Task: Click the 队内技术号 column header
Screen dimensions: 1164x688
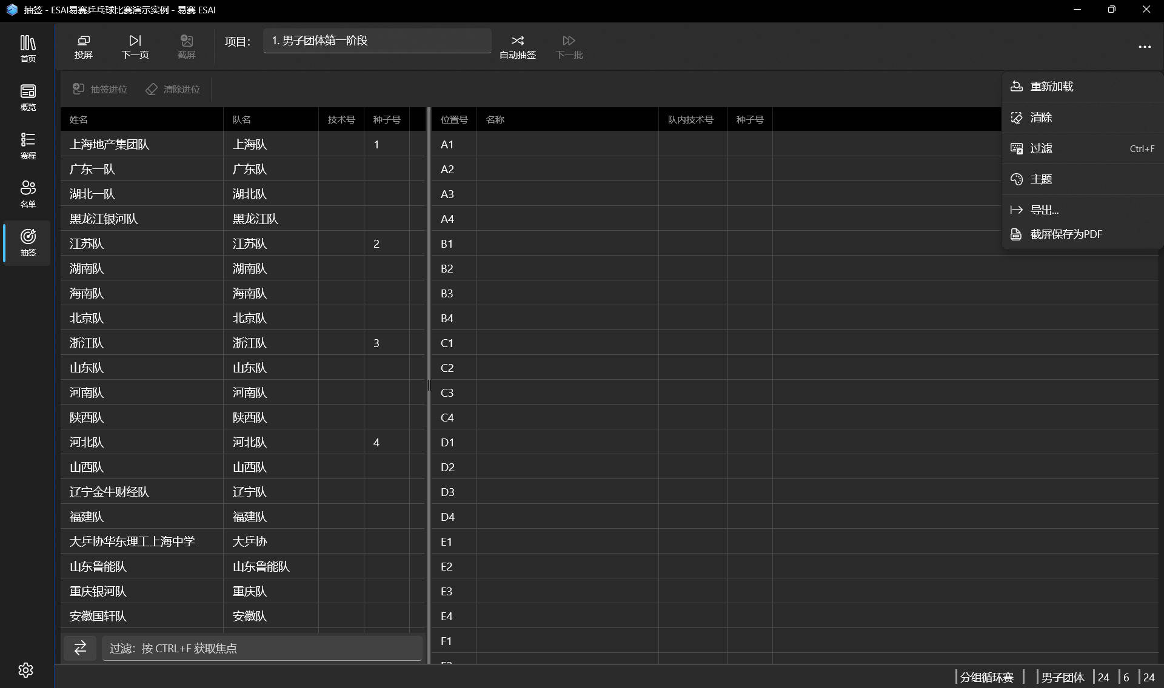Action: click(x=693, y=119)
